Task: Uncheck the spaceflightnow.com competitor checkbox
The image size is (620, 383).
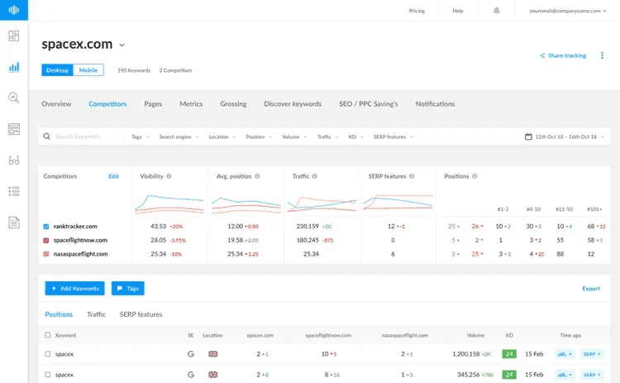Action: [46, 240]
